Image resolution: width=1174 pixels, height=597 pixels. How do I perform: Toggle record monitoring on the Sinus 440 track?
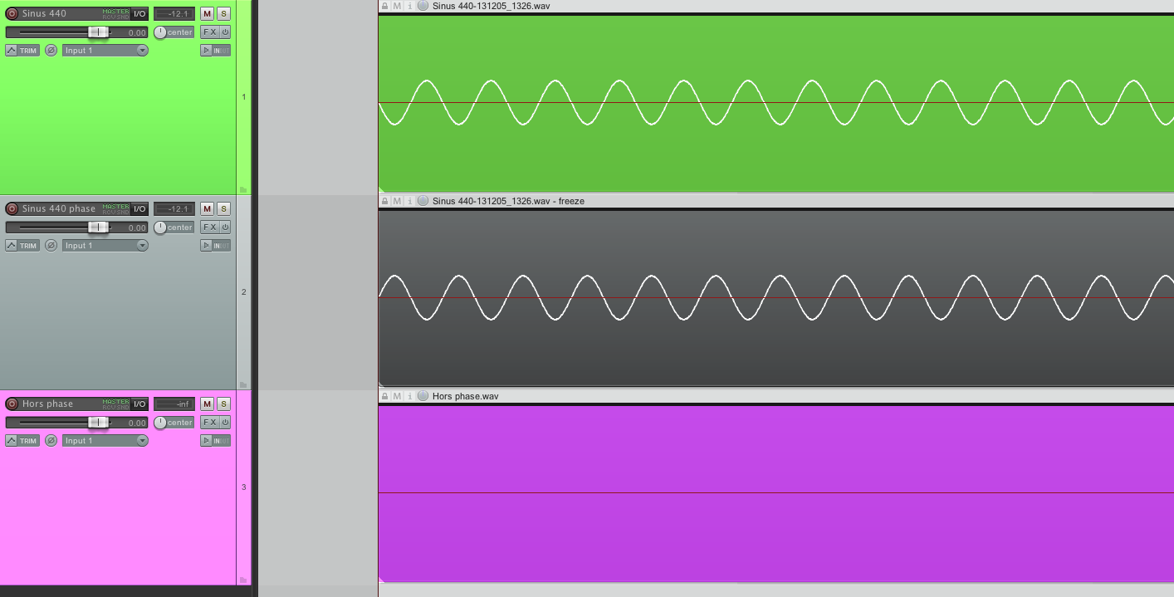tap(206, 50)
